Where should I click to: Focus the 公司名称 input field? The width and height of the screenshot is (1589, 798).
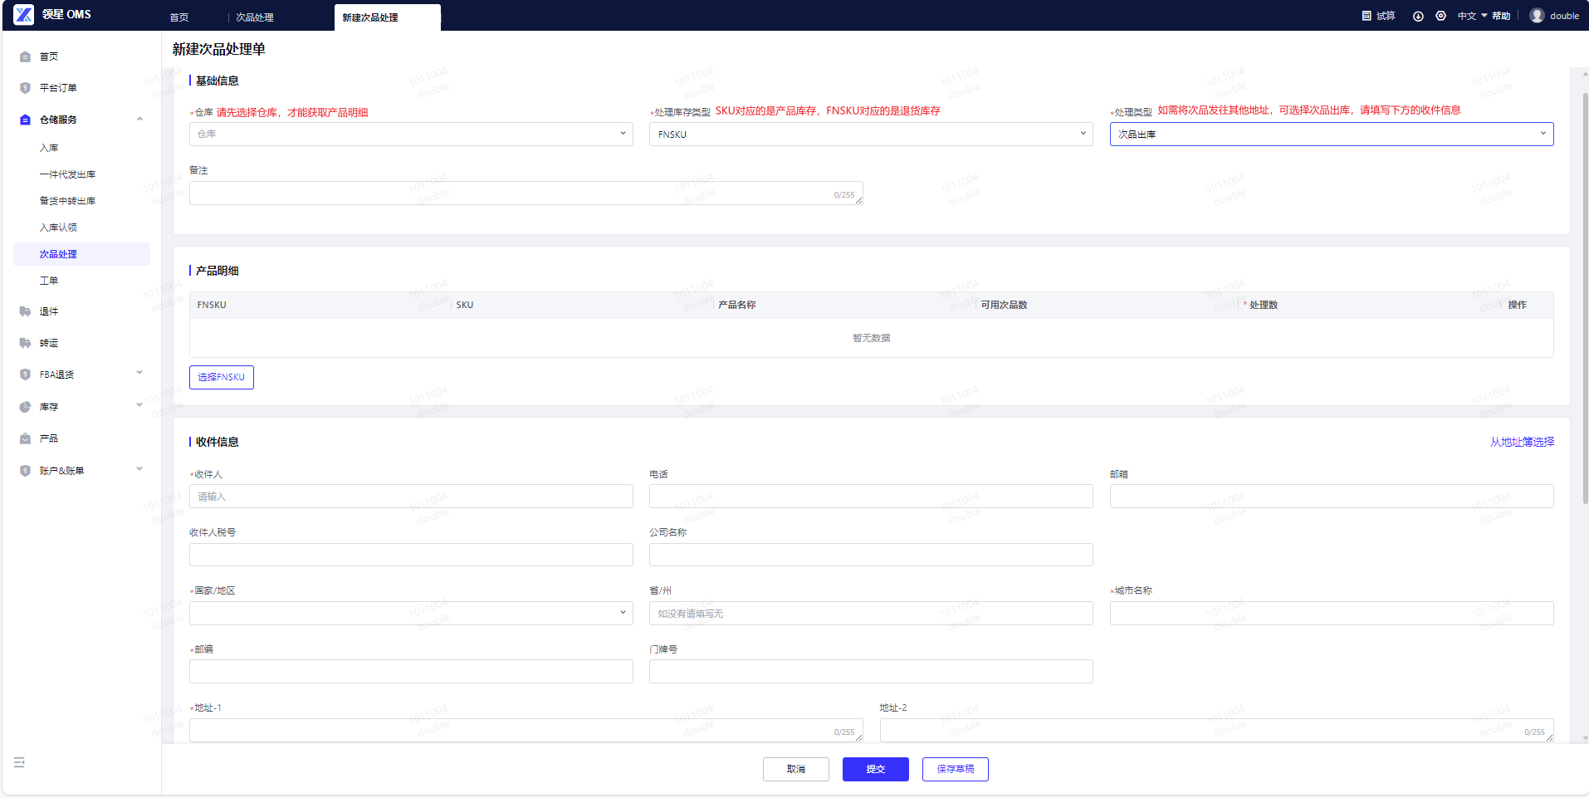(871, 555)
